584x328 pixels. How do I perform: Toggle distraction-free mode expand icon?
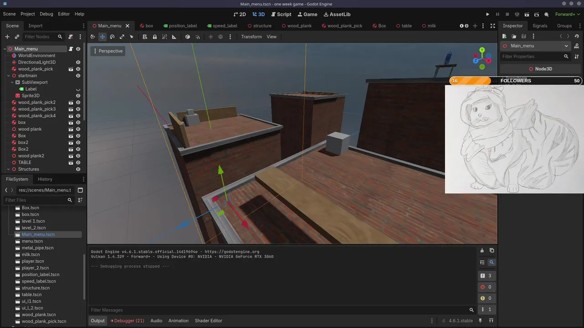tap(492, 26)
